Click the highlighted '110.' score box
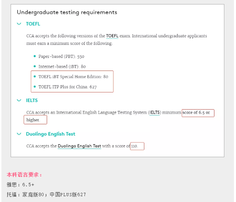 [137, 146]
